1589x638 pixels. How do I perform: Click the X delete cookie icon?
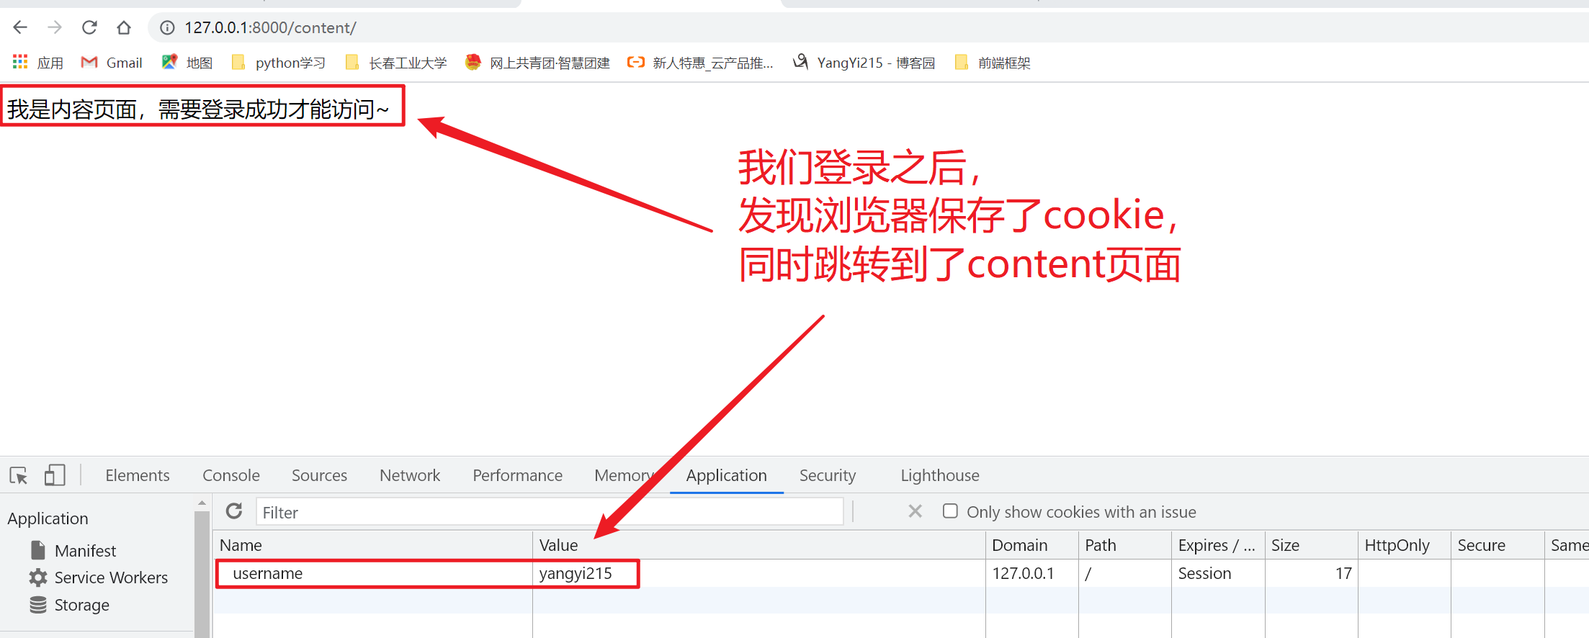[915, 511]
